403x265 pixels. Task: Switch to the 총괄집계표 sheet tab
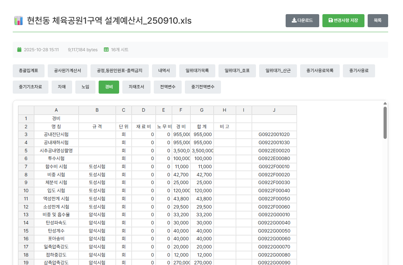coord(29,71)
